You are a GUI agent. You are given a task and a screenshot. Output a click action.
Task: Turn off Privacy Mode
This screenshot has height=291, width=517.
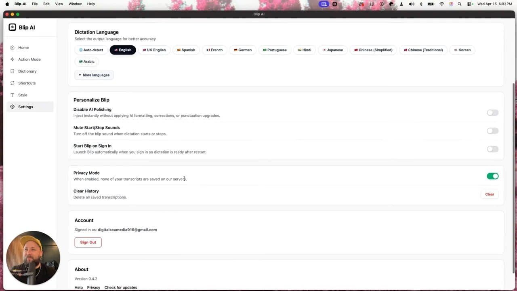coord(492,176)
